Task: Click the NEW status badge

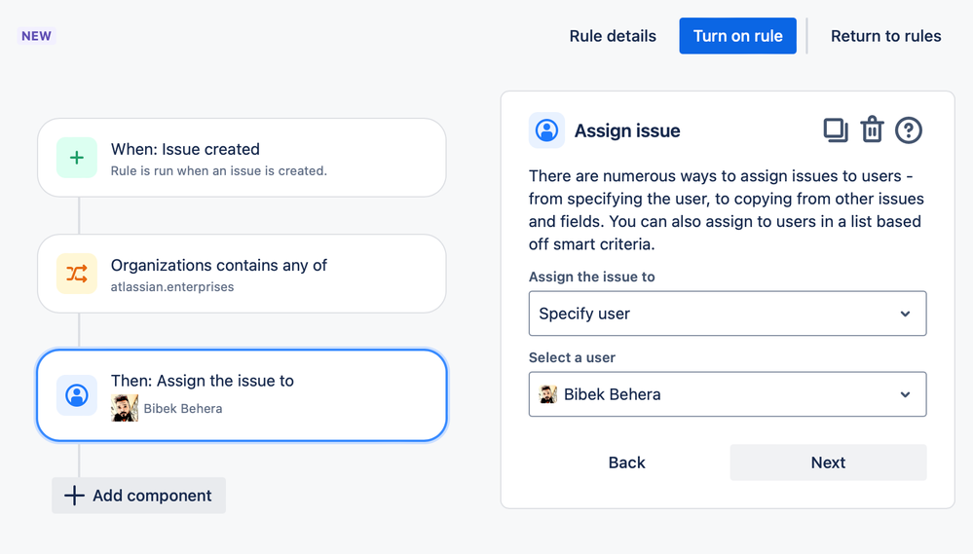Action: 37,36
